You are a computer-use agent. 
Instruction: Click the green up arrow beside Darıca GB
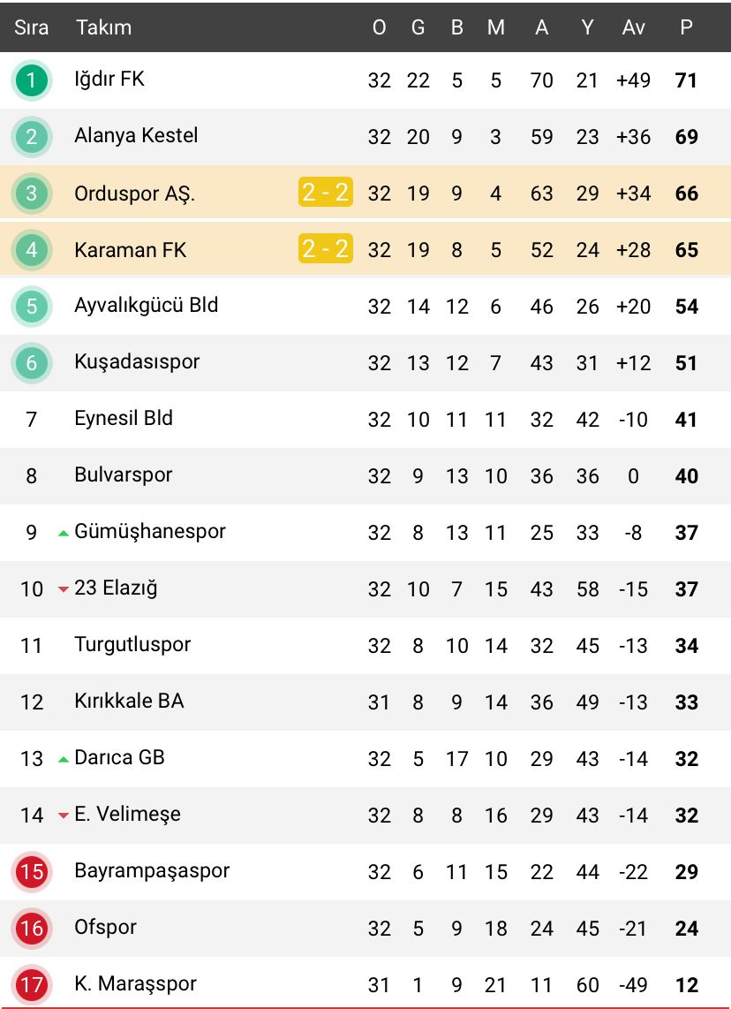[64, 759]
